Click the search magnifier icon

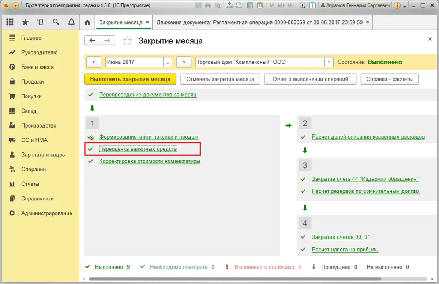[x=56, y=22]
